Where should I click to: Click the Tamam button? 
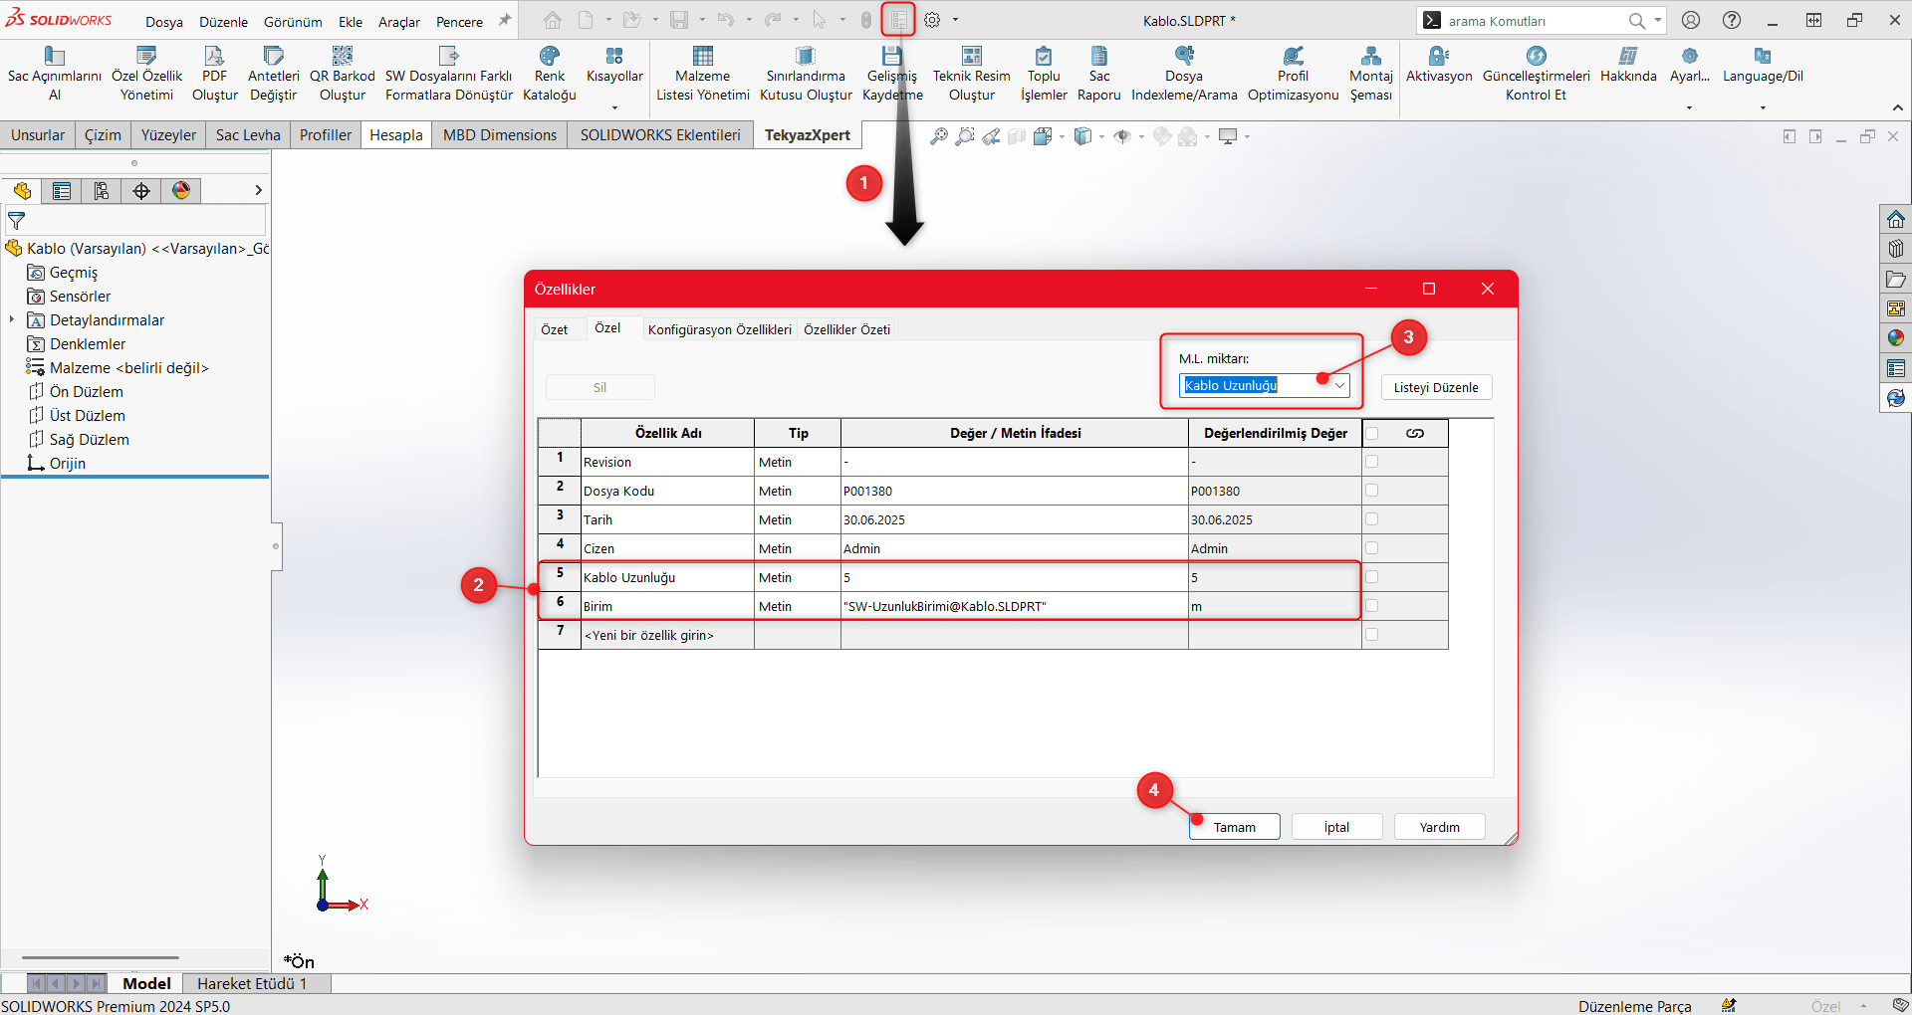coord(1234,827)
